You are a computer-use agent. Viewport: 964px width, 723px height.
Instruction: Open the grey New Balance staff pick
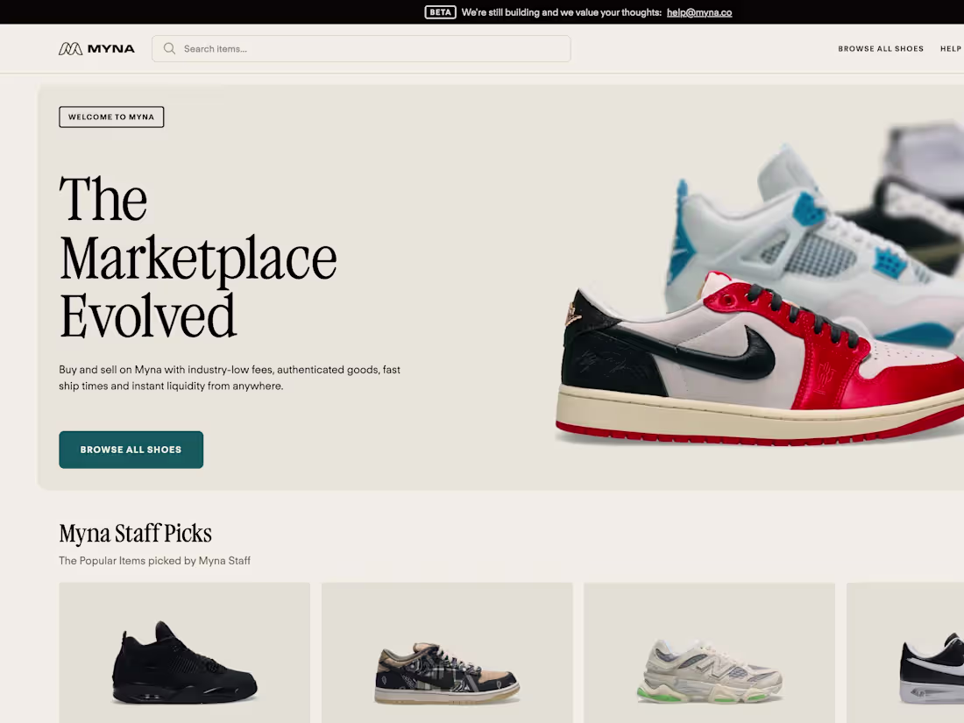point(710,653)
